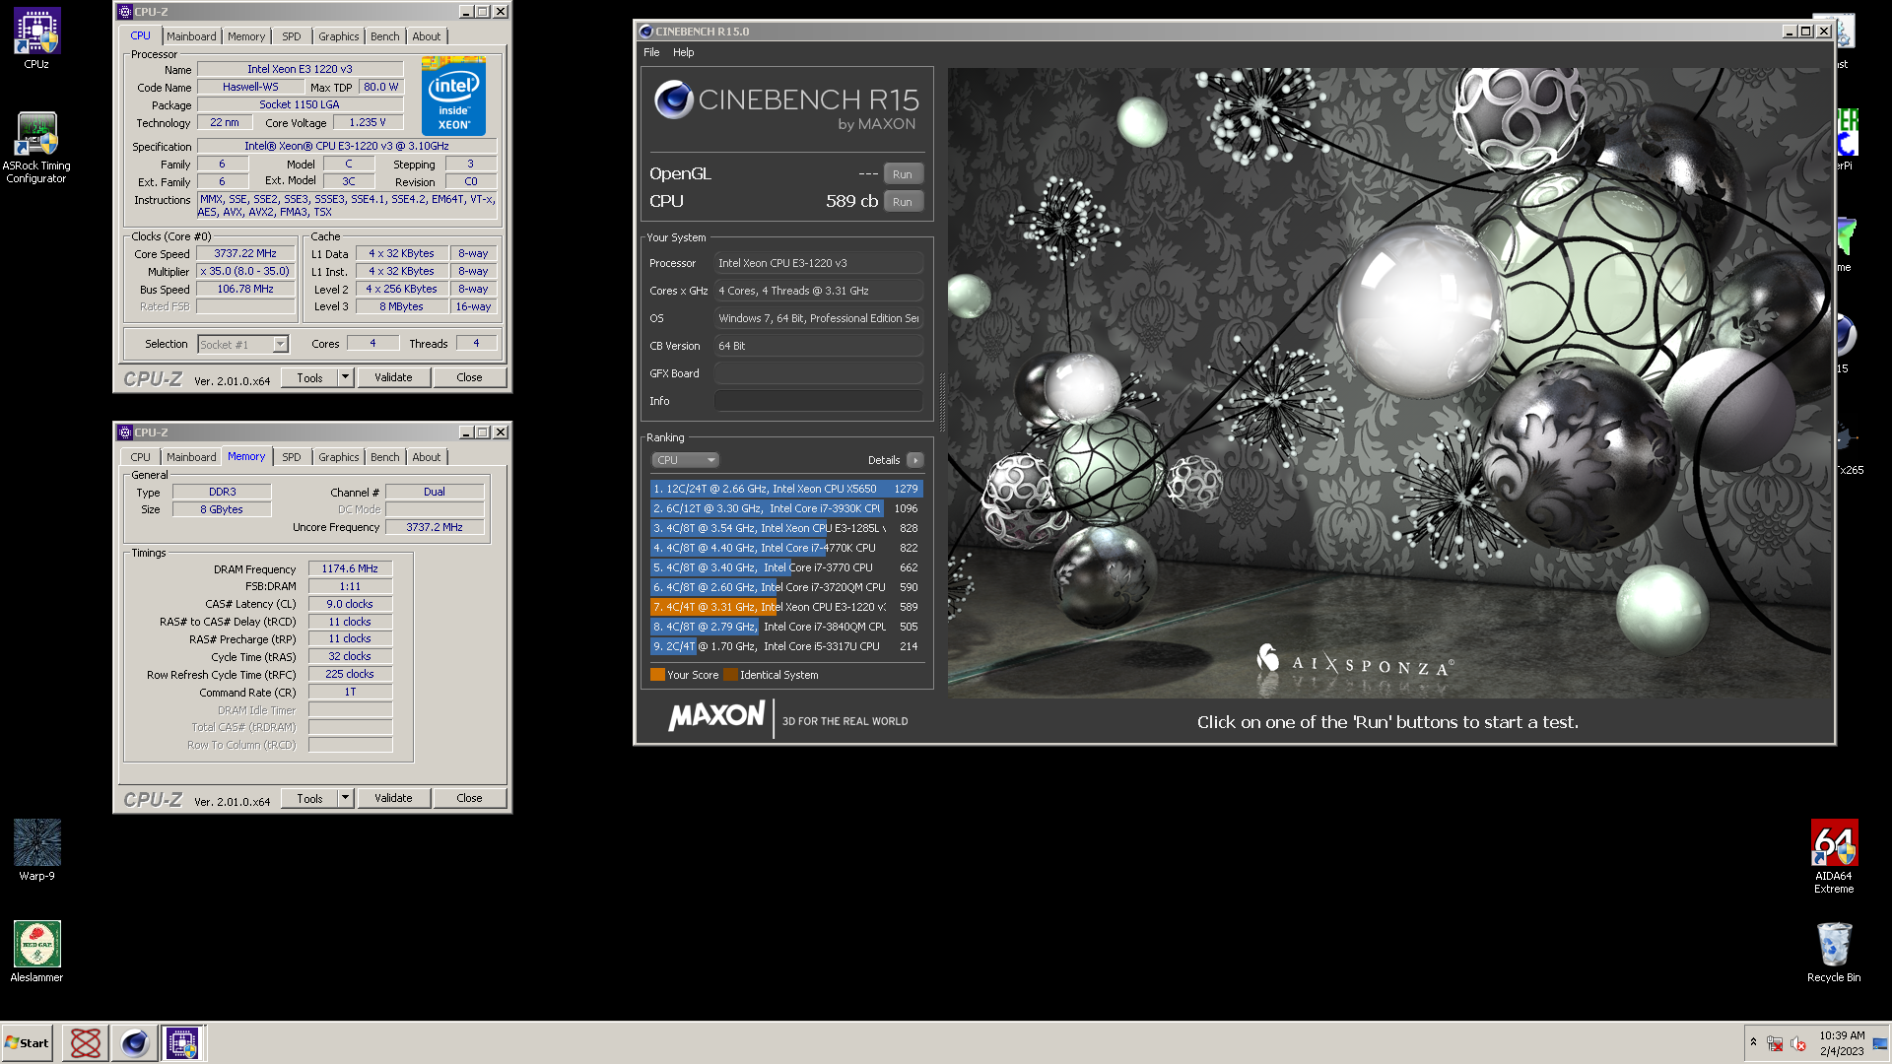Open Bench tab in lower CPU-Z window
The image size is (1892, 1064).
[x=385, y=457]
